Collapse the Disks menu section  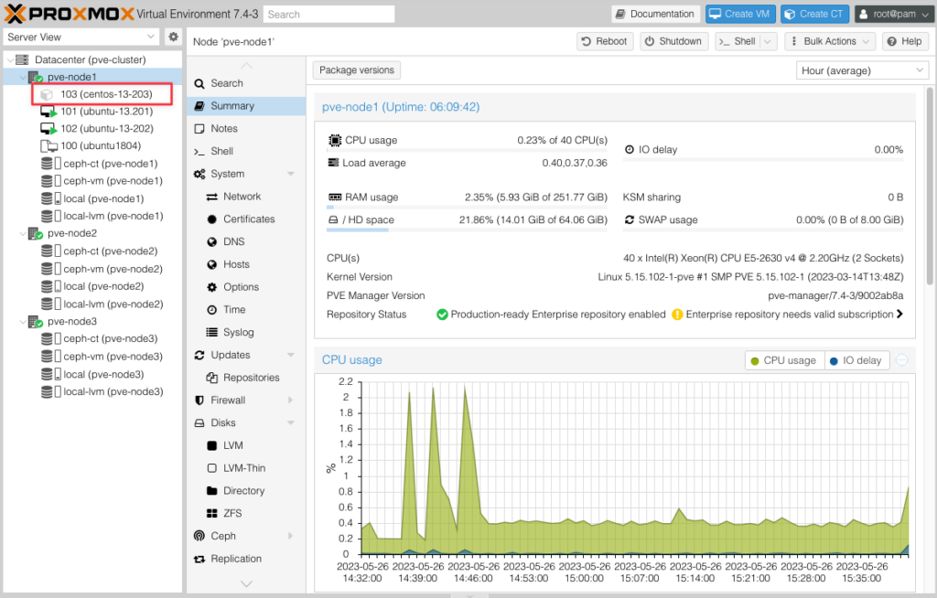tap(291, 423)
